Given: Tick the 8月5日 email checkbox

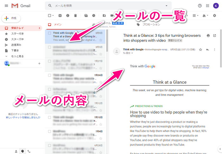Looking at the screenshot, I should (x=49, y=47).
